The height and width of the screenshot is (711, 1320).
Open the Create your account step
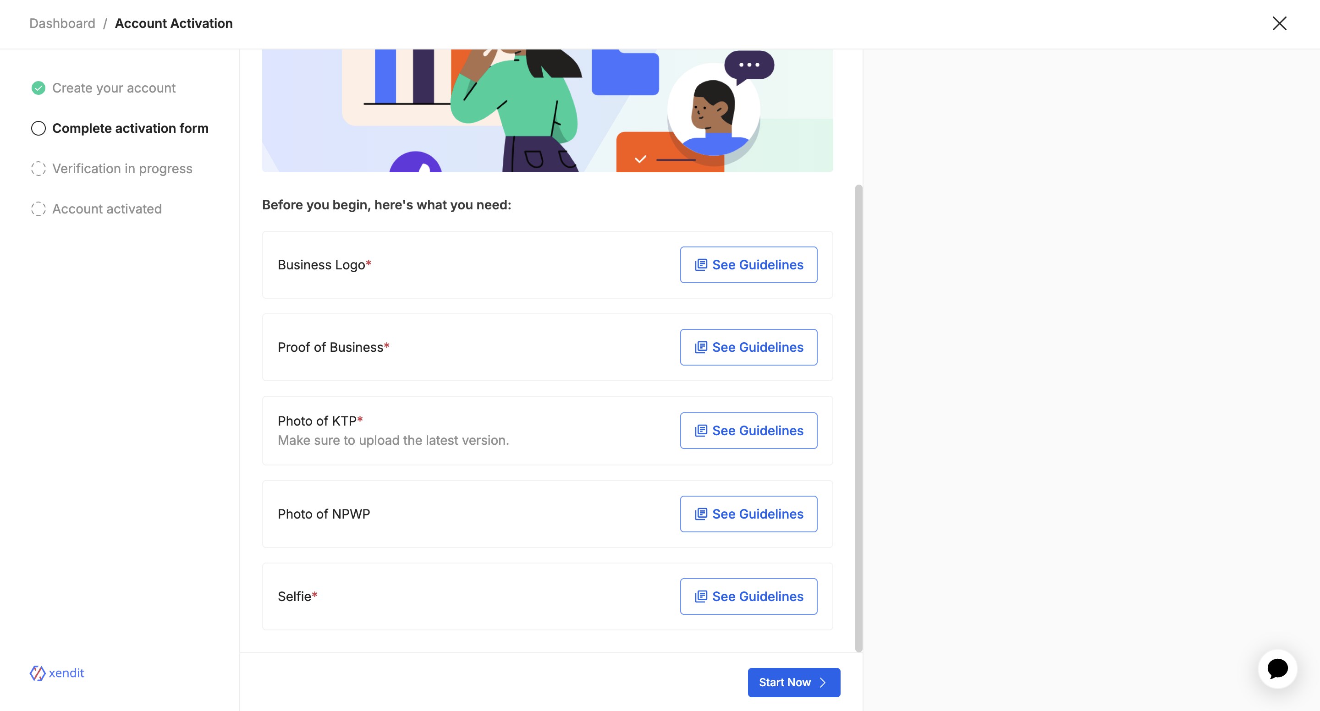[114, 88]
